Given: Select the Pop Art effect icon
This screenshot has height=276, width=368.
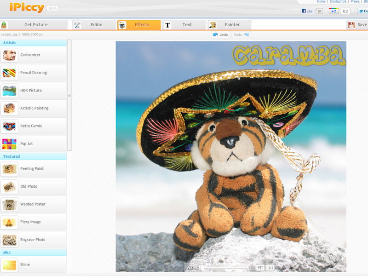Looking at the screenshot, I should tap(10, 144).
